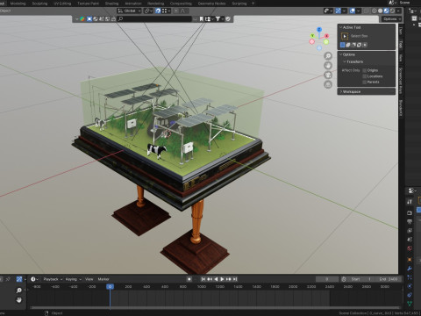The width and height of the screenshot is (421, 316).
Task: Open the timeline Keying menu
Action: (73, 279)
